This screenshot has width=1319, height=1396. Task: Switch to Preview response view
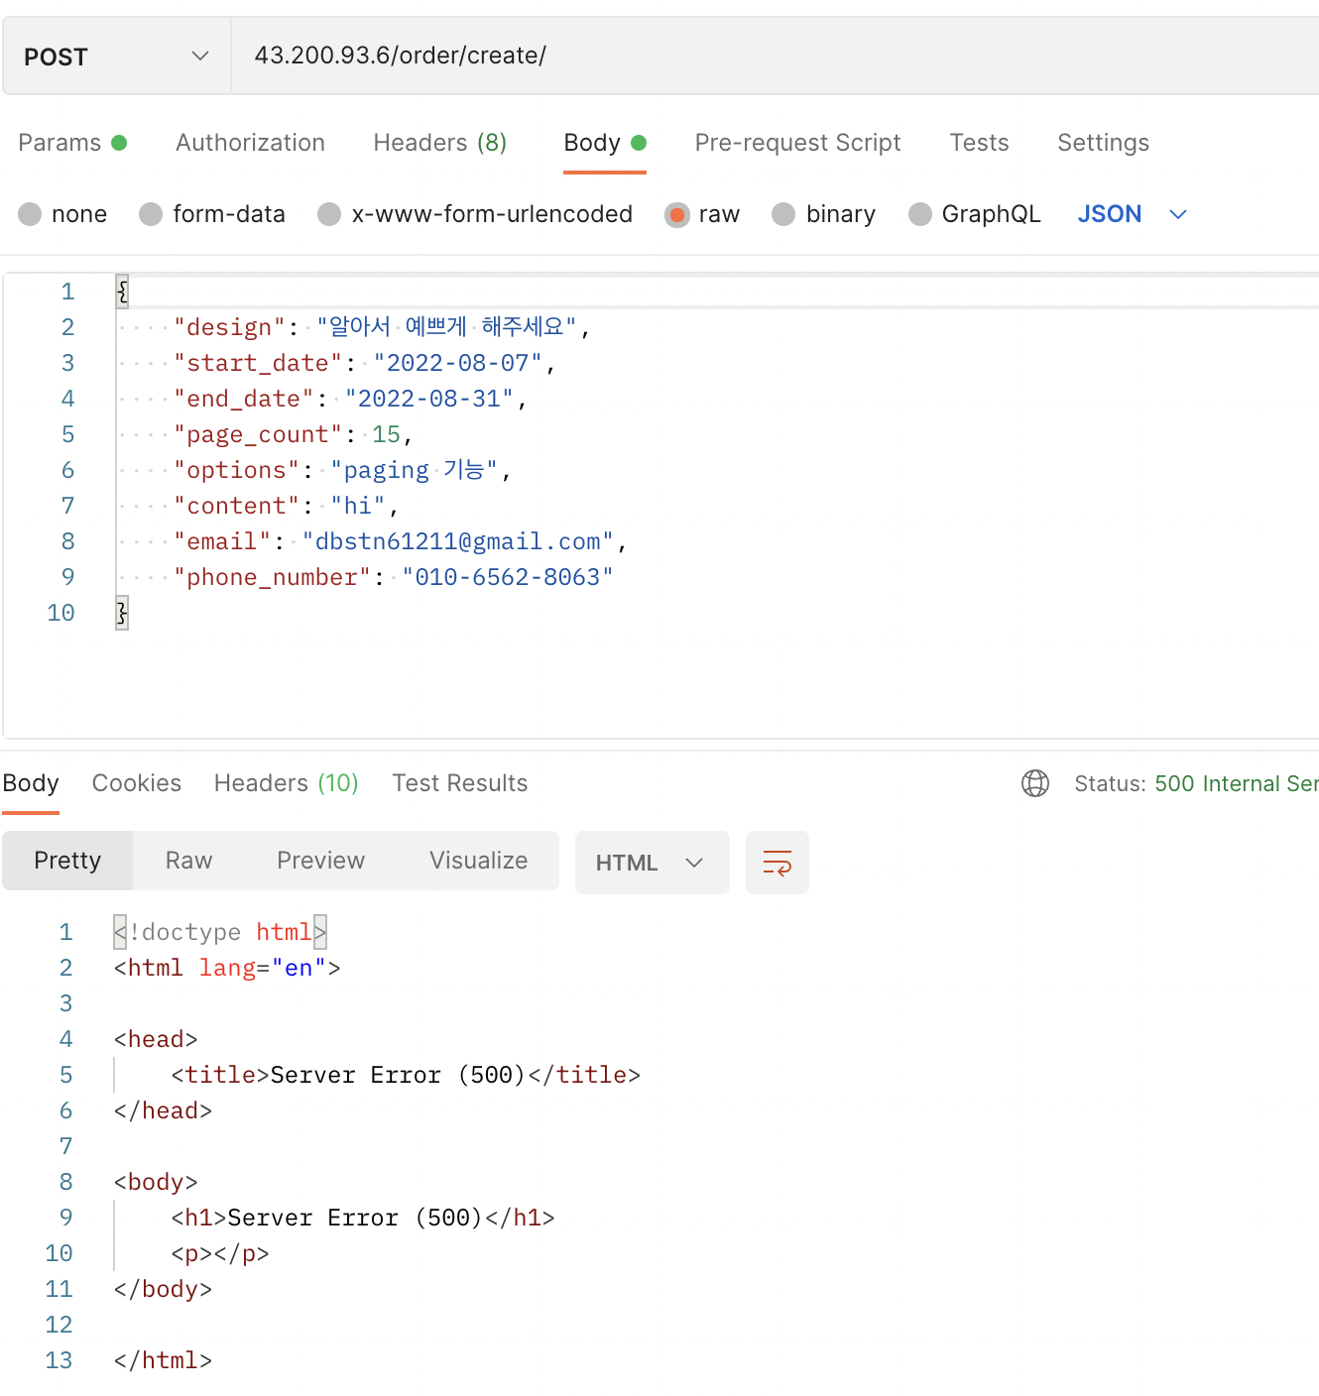click(x=321, y=861)
